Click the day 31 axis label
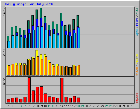The image size is (140, 109). point(131,106)
